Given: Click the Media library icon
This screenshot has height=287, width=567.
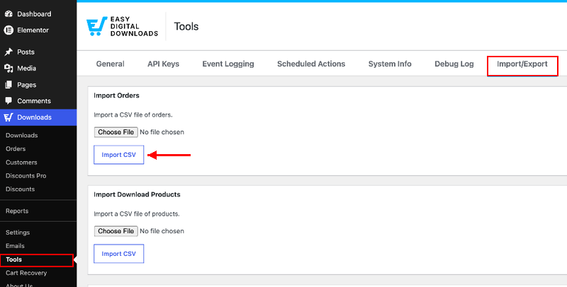Looking at the screenshot, I should [x=9, y=68].
